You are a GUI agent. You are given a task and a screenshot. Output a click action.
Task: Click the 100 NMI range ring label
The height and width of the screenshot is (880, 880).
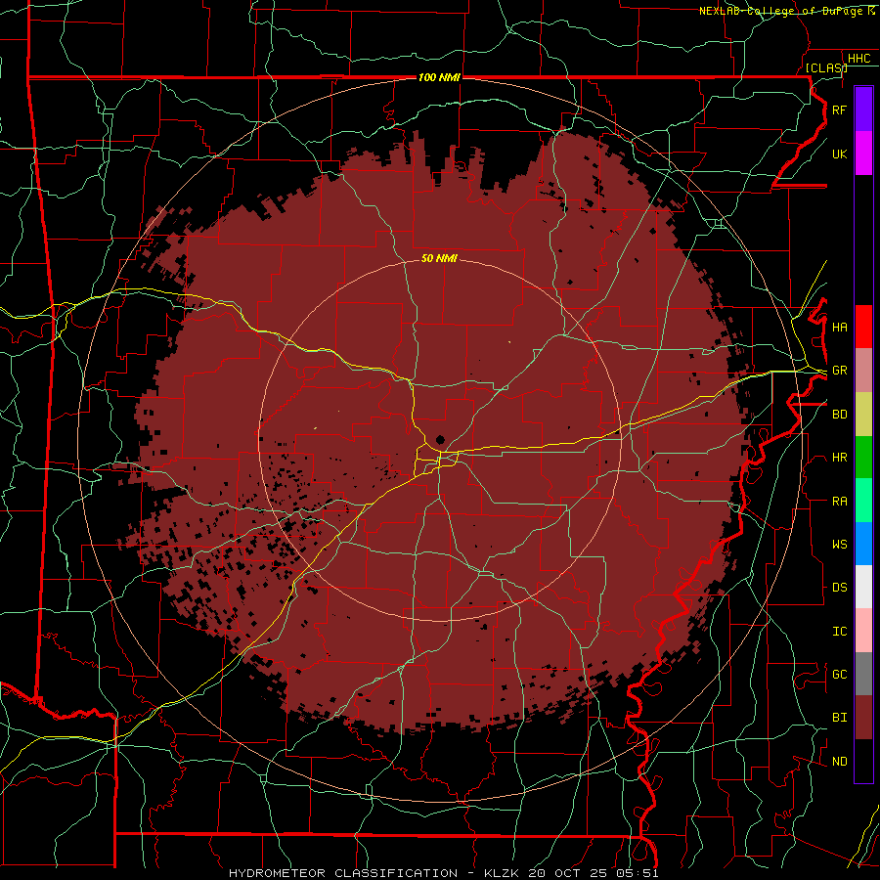point(439,77)
